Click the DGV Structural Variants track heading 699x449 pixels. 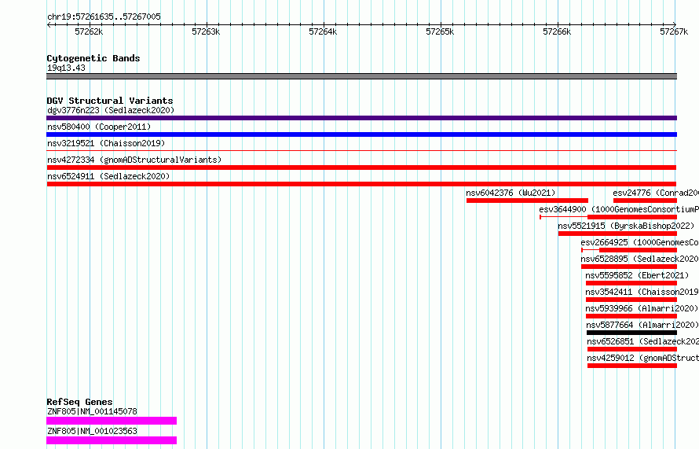click(x=110, y=101)
